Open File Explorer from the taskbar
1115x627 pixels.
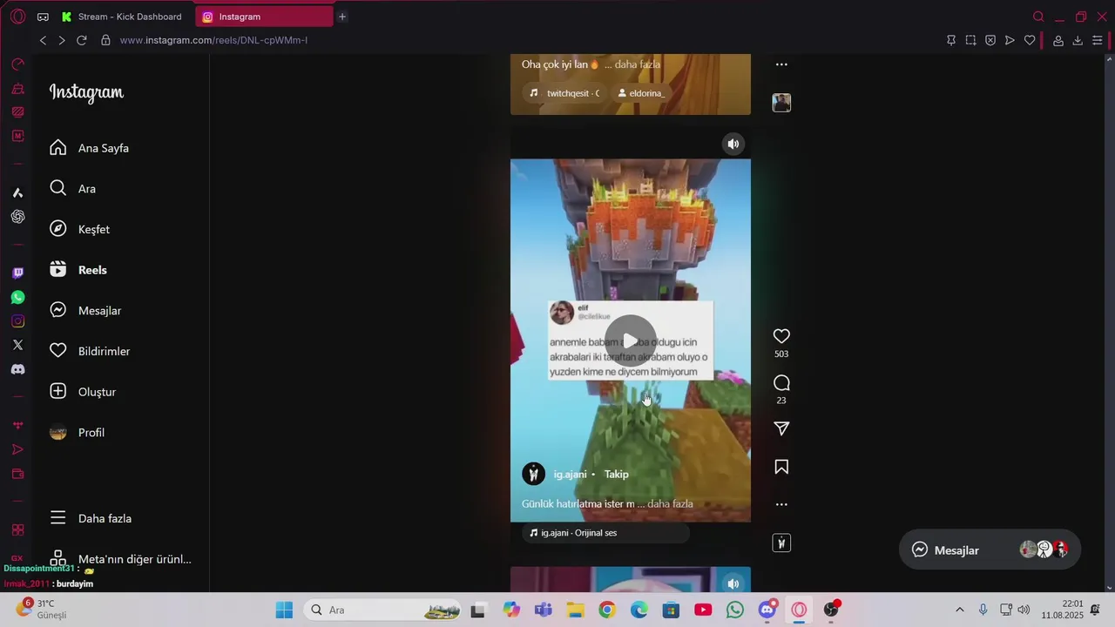[x=575, y=610]
